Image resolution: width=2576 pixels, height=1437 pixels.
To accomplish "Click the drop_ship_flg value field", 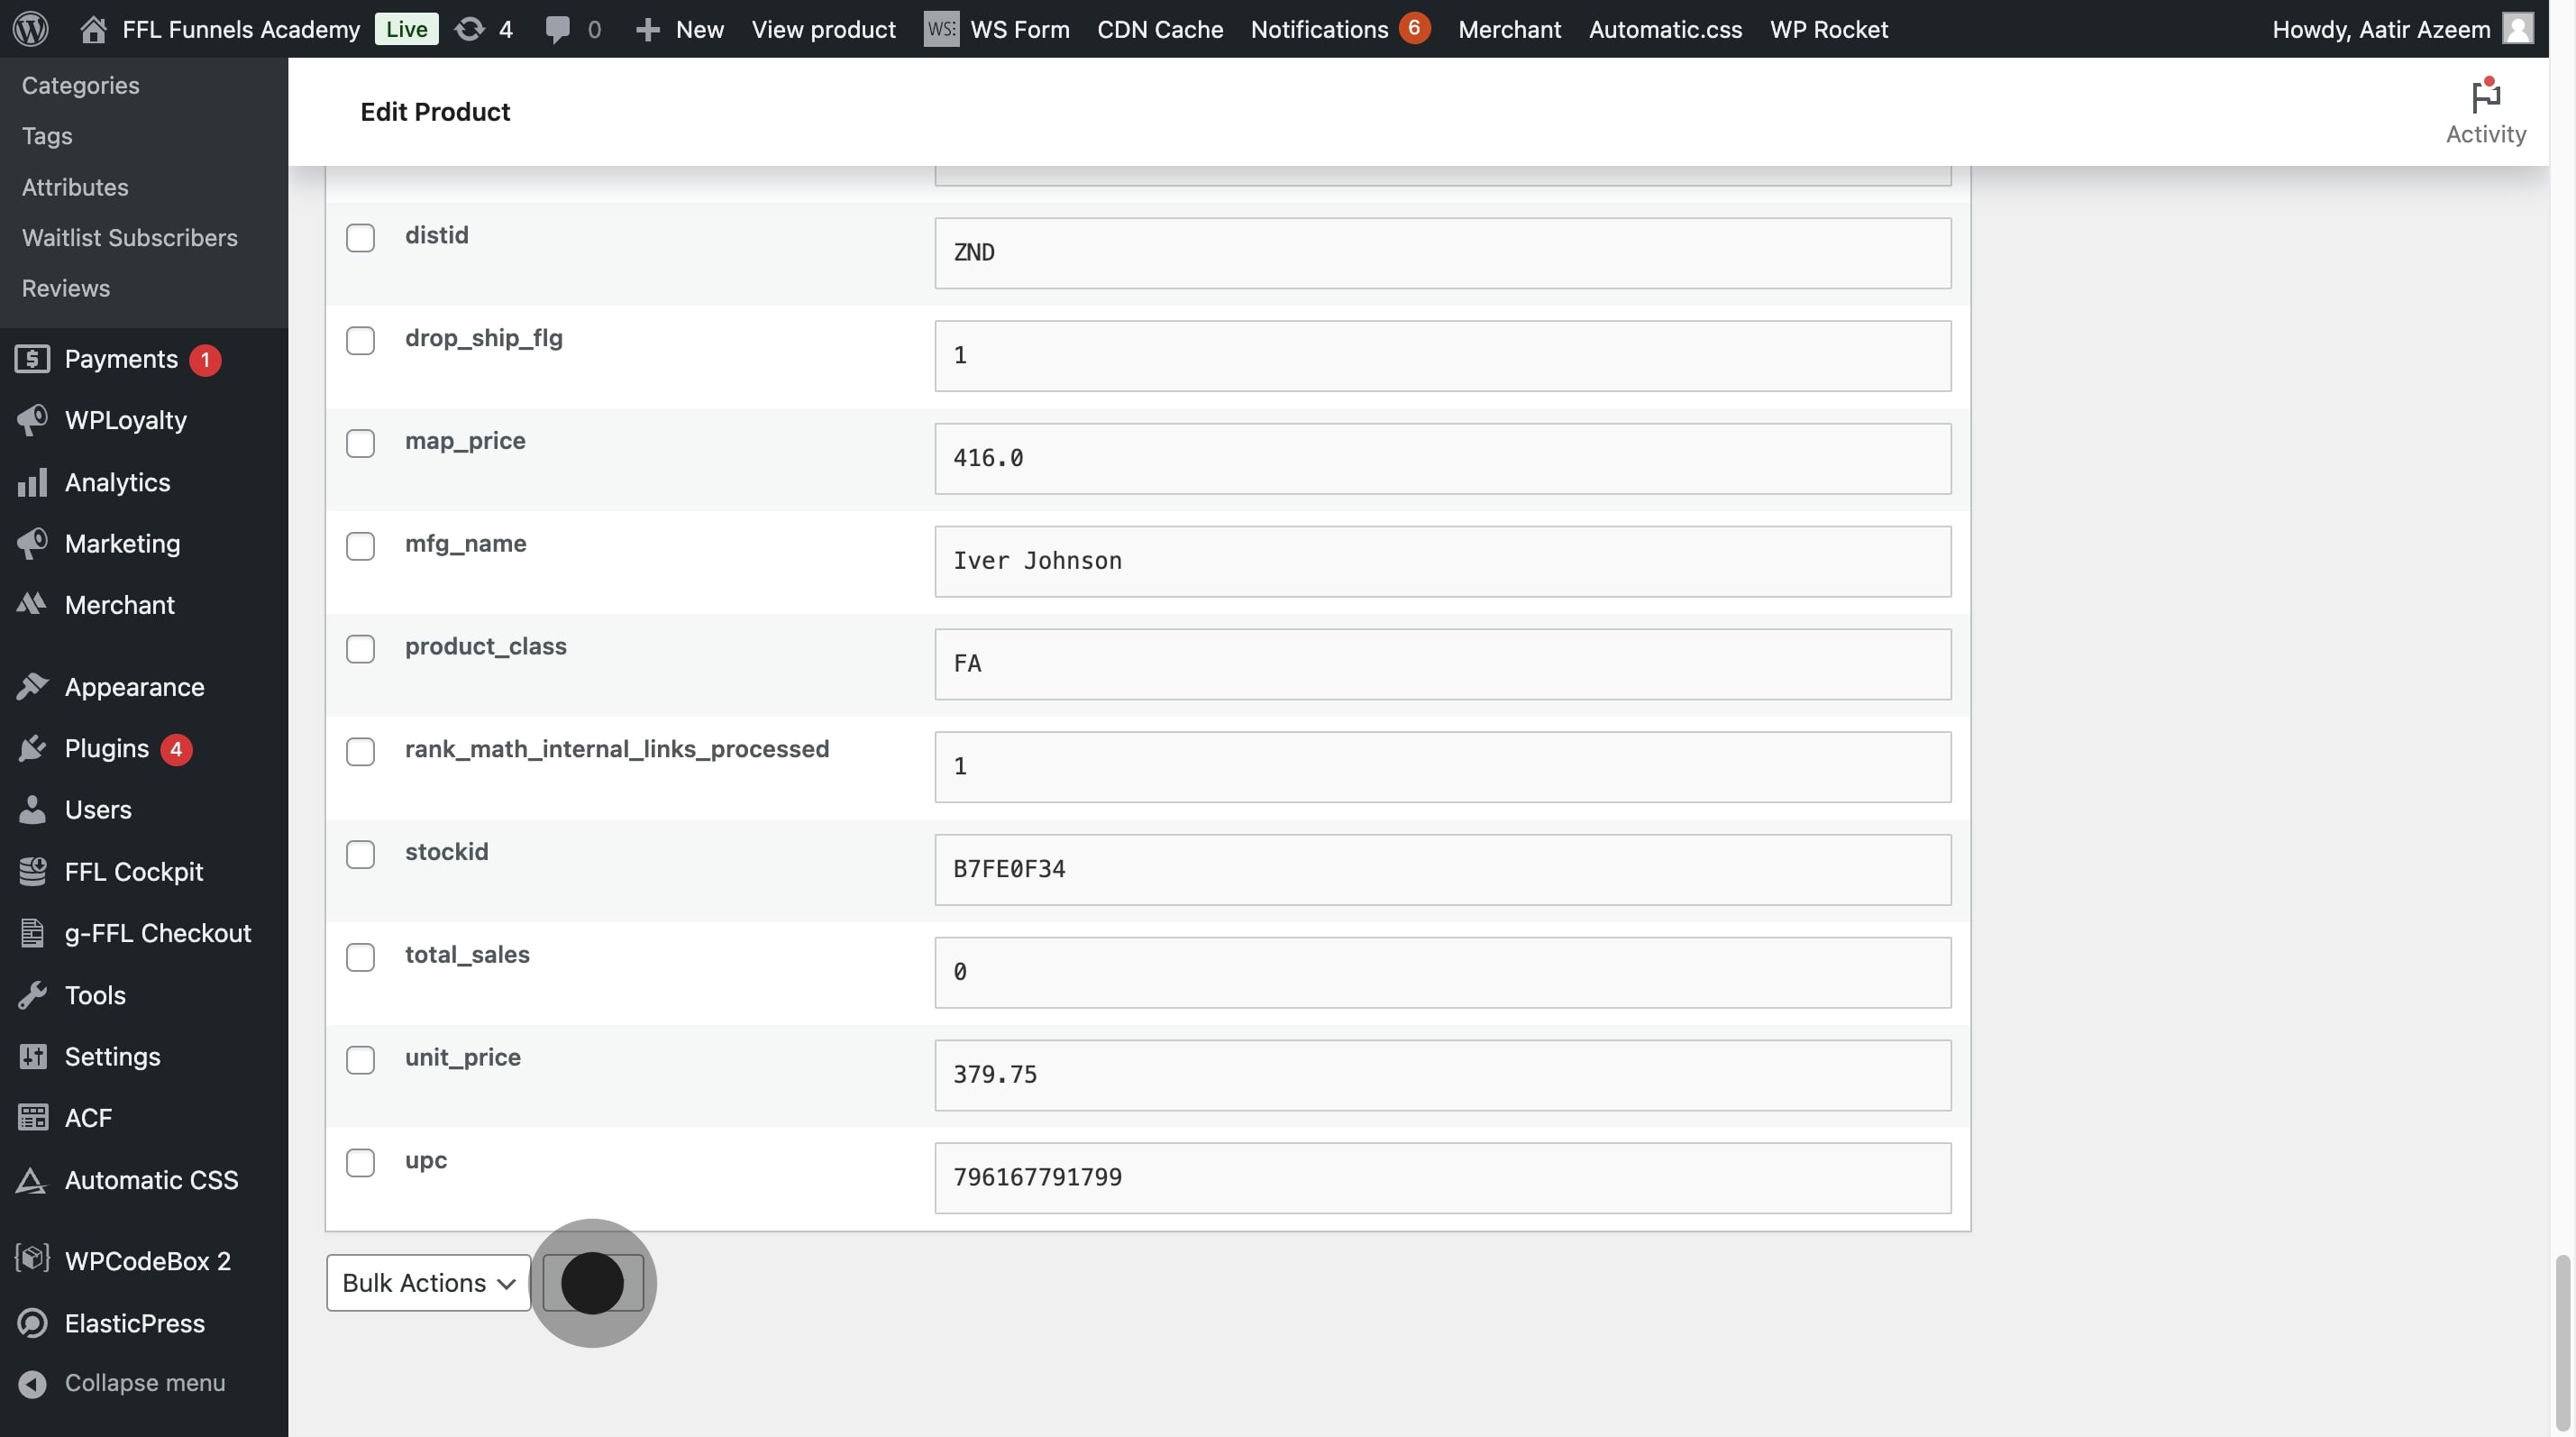I will (1442, 356).
